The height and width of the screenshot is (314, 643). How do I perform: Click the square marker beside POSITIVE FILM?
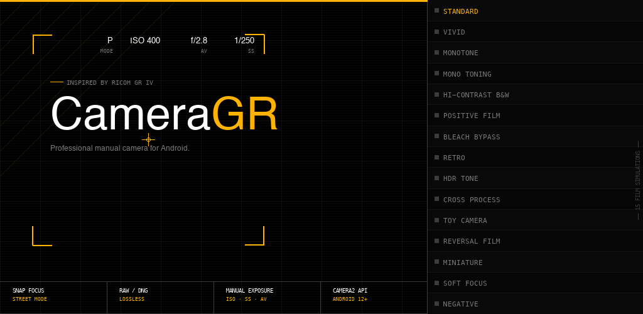point(437,115)
